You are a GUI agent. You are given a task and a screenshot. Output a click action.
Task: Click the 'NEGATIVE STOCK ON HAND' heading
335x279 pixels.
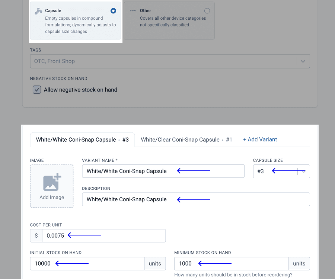point(59,78)
